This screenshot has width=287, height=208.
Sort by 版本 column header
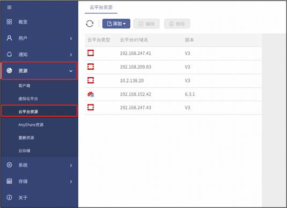(x=189, y=40)
